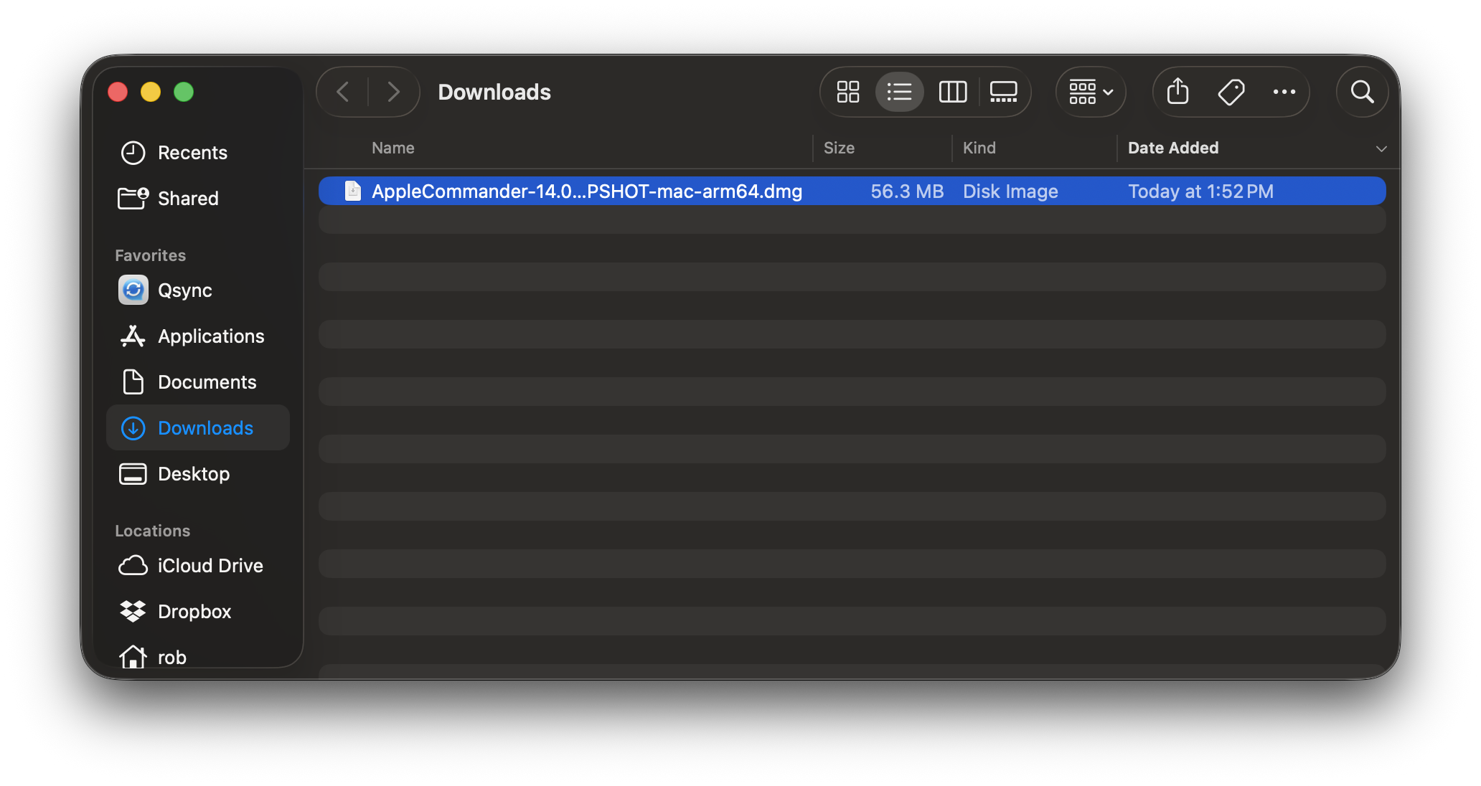
Task: Click the iCloud Drive cloud icon
Action: [133, 566]
